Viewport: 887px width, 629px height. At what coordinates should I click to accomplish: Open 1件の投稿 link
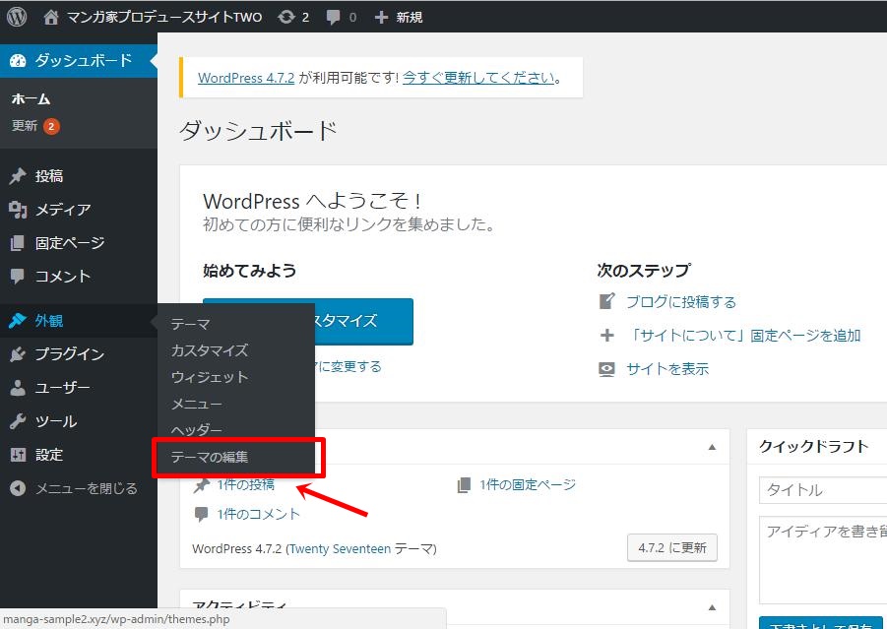[245, 484]
